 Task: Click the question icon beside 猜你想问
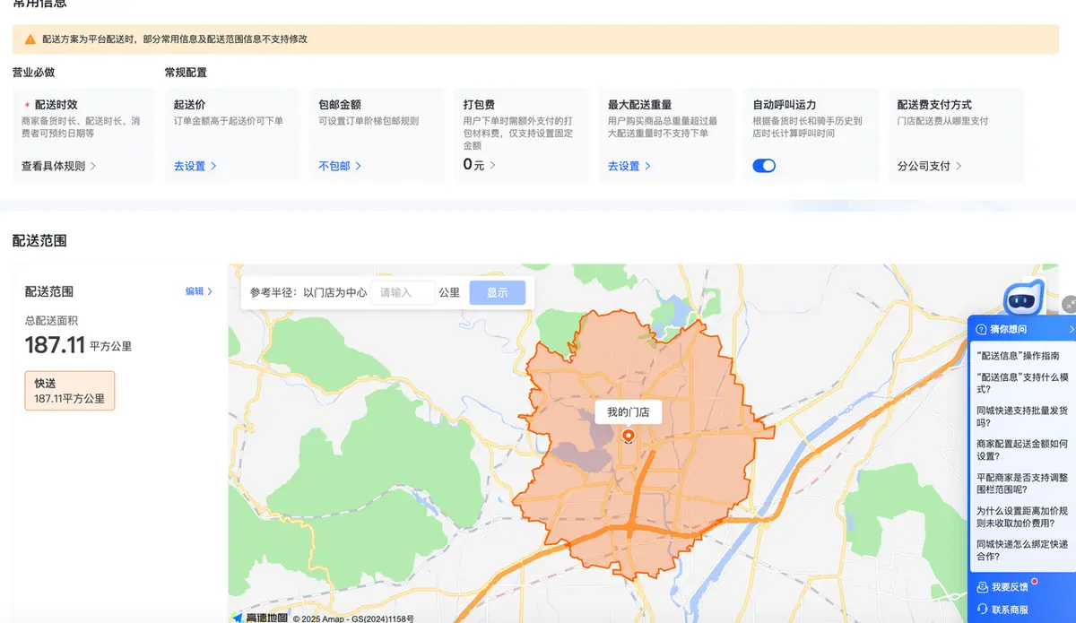coord(981,330)
